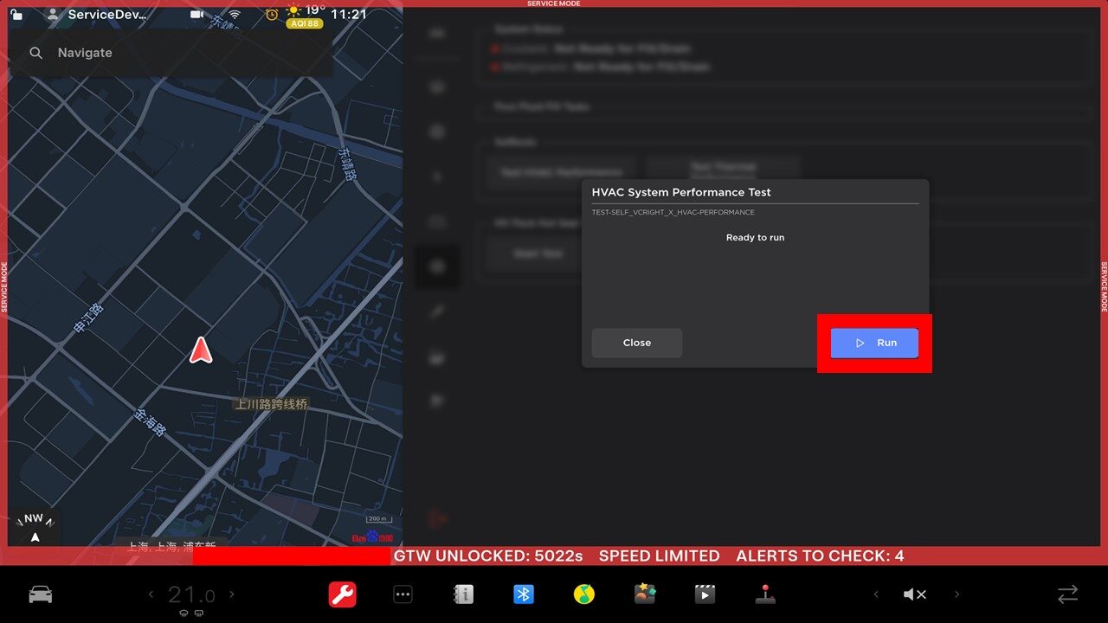Decrease cabin temperature with left arrow

tap(151, 594)
